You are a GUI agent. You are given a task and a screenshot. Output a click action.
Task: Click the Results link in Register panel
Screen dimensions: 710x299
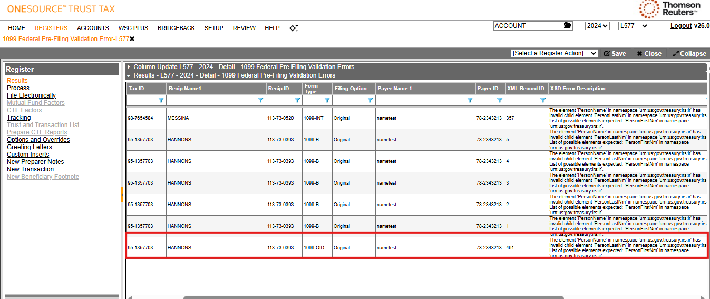[17, 81]
